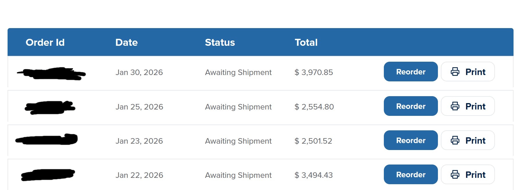Reorder the $3,494.43 order

click(x=411, y=174)
